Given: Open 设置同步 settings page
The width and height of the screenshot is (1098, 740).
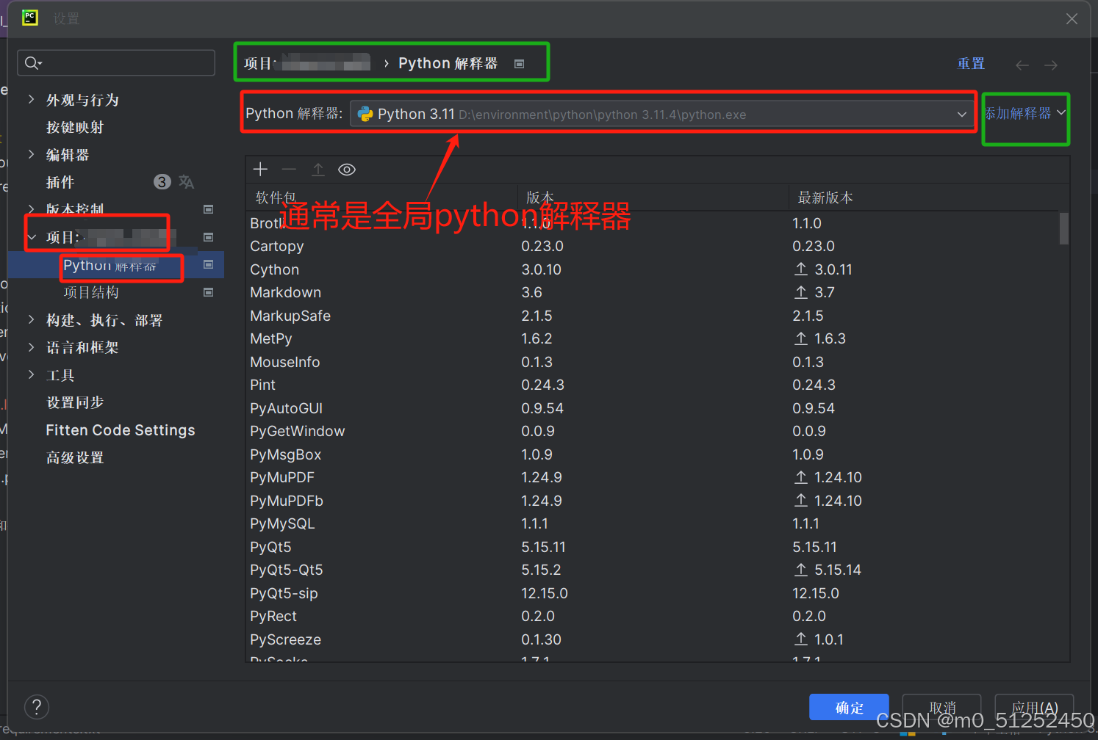Looking at the screenshot, I should click(75, 402).
